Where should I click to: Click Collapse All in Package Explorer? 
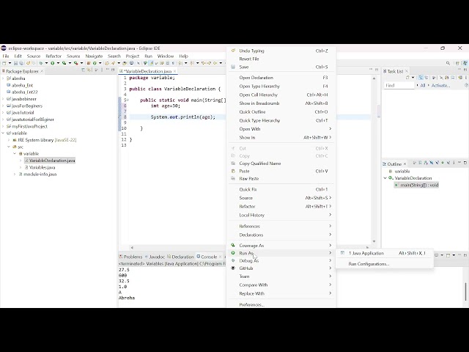(83, 70)
